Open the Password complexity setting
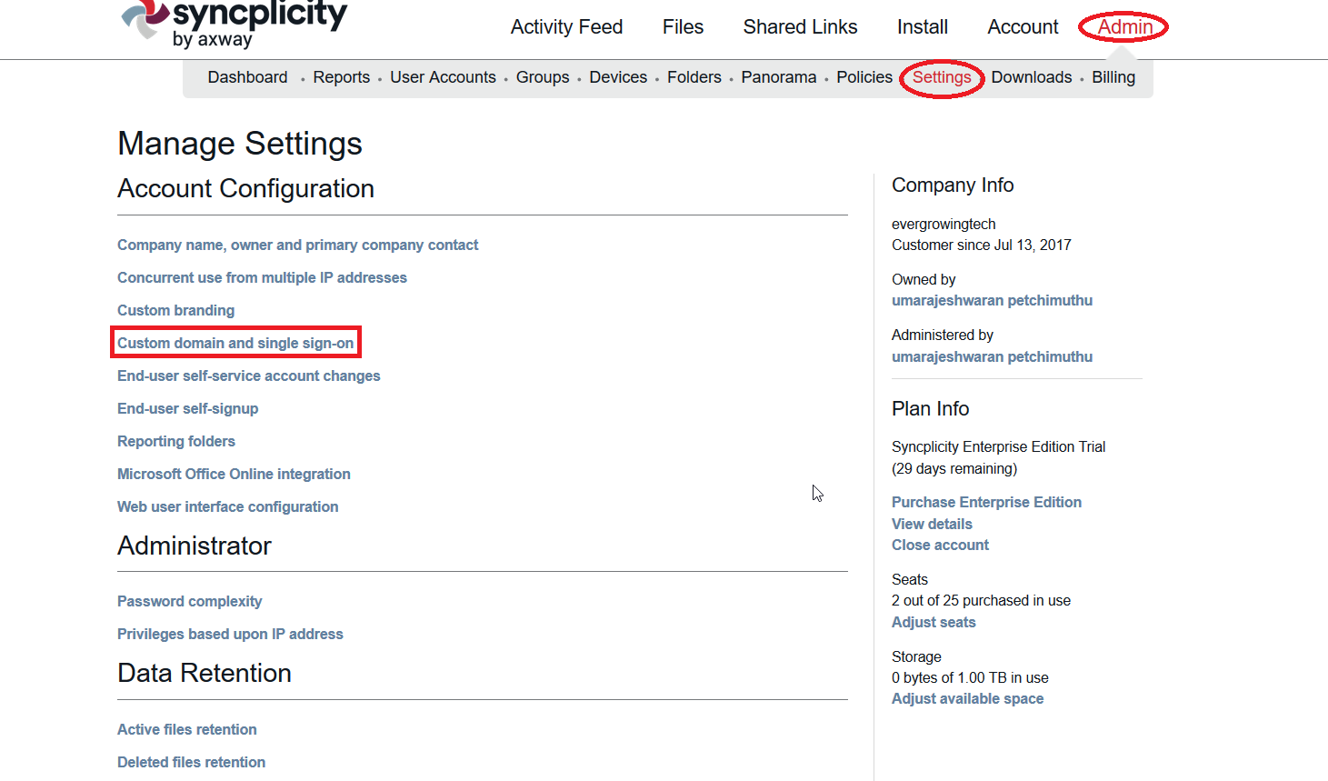The width and height of the screenshot is (1328, 781). (x=189, y=601)
